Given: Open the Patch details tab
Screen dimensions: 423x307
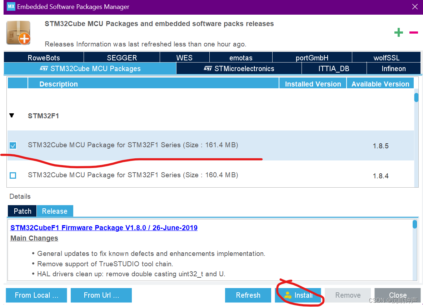Looking at the screenshot, I should 23,211.
